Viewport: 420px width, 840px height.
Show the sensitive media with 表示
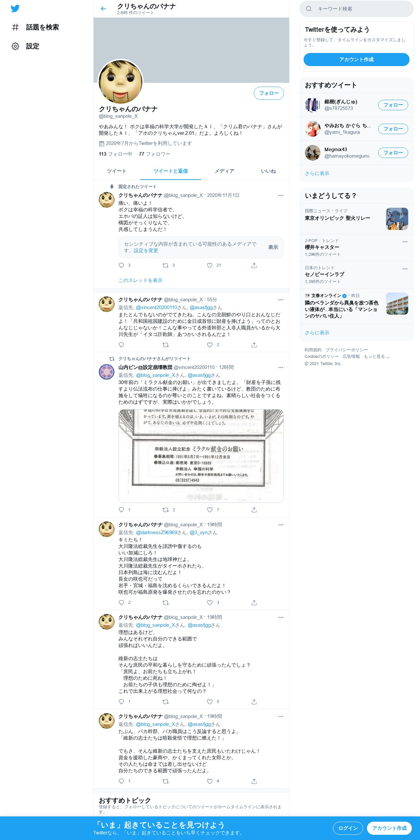point(273,247)
